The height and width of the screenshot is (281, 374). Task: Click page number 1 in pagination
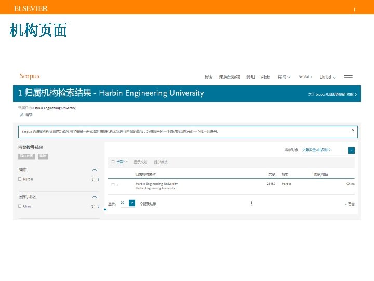(251, 203)
